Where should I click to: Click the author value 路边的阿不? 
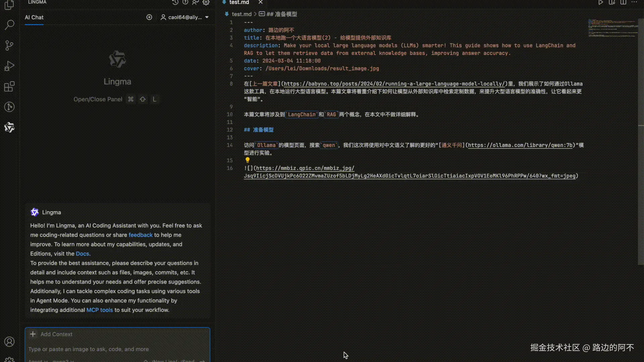281,30
